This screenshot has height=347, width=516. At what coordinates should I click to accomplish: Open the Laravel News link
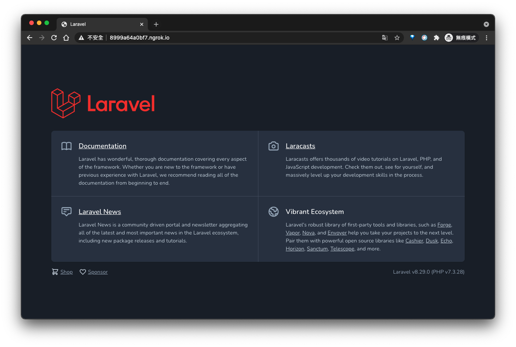point(100,212)
